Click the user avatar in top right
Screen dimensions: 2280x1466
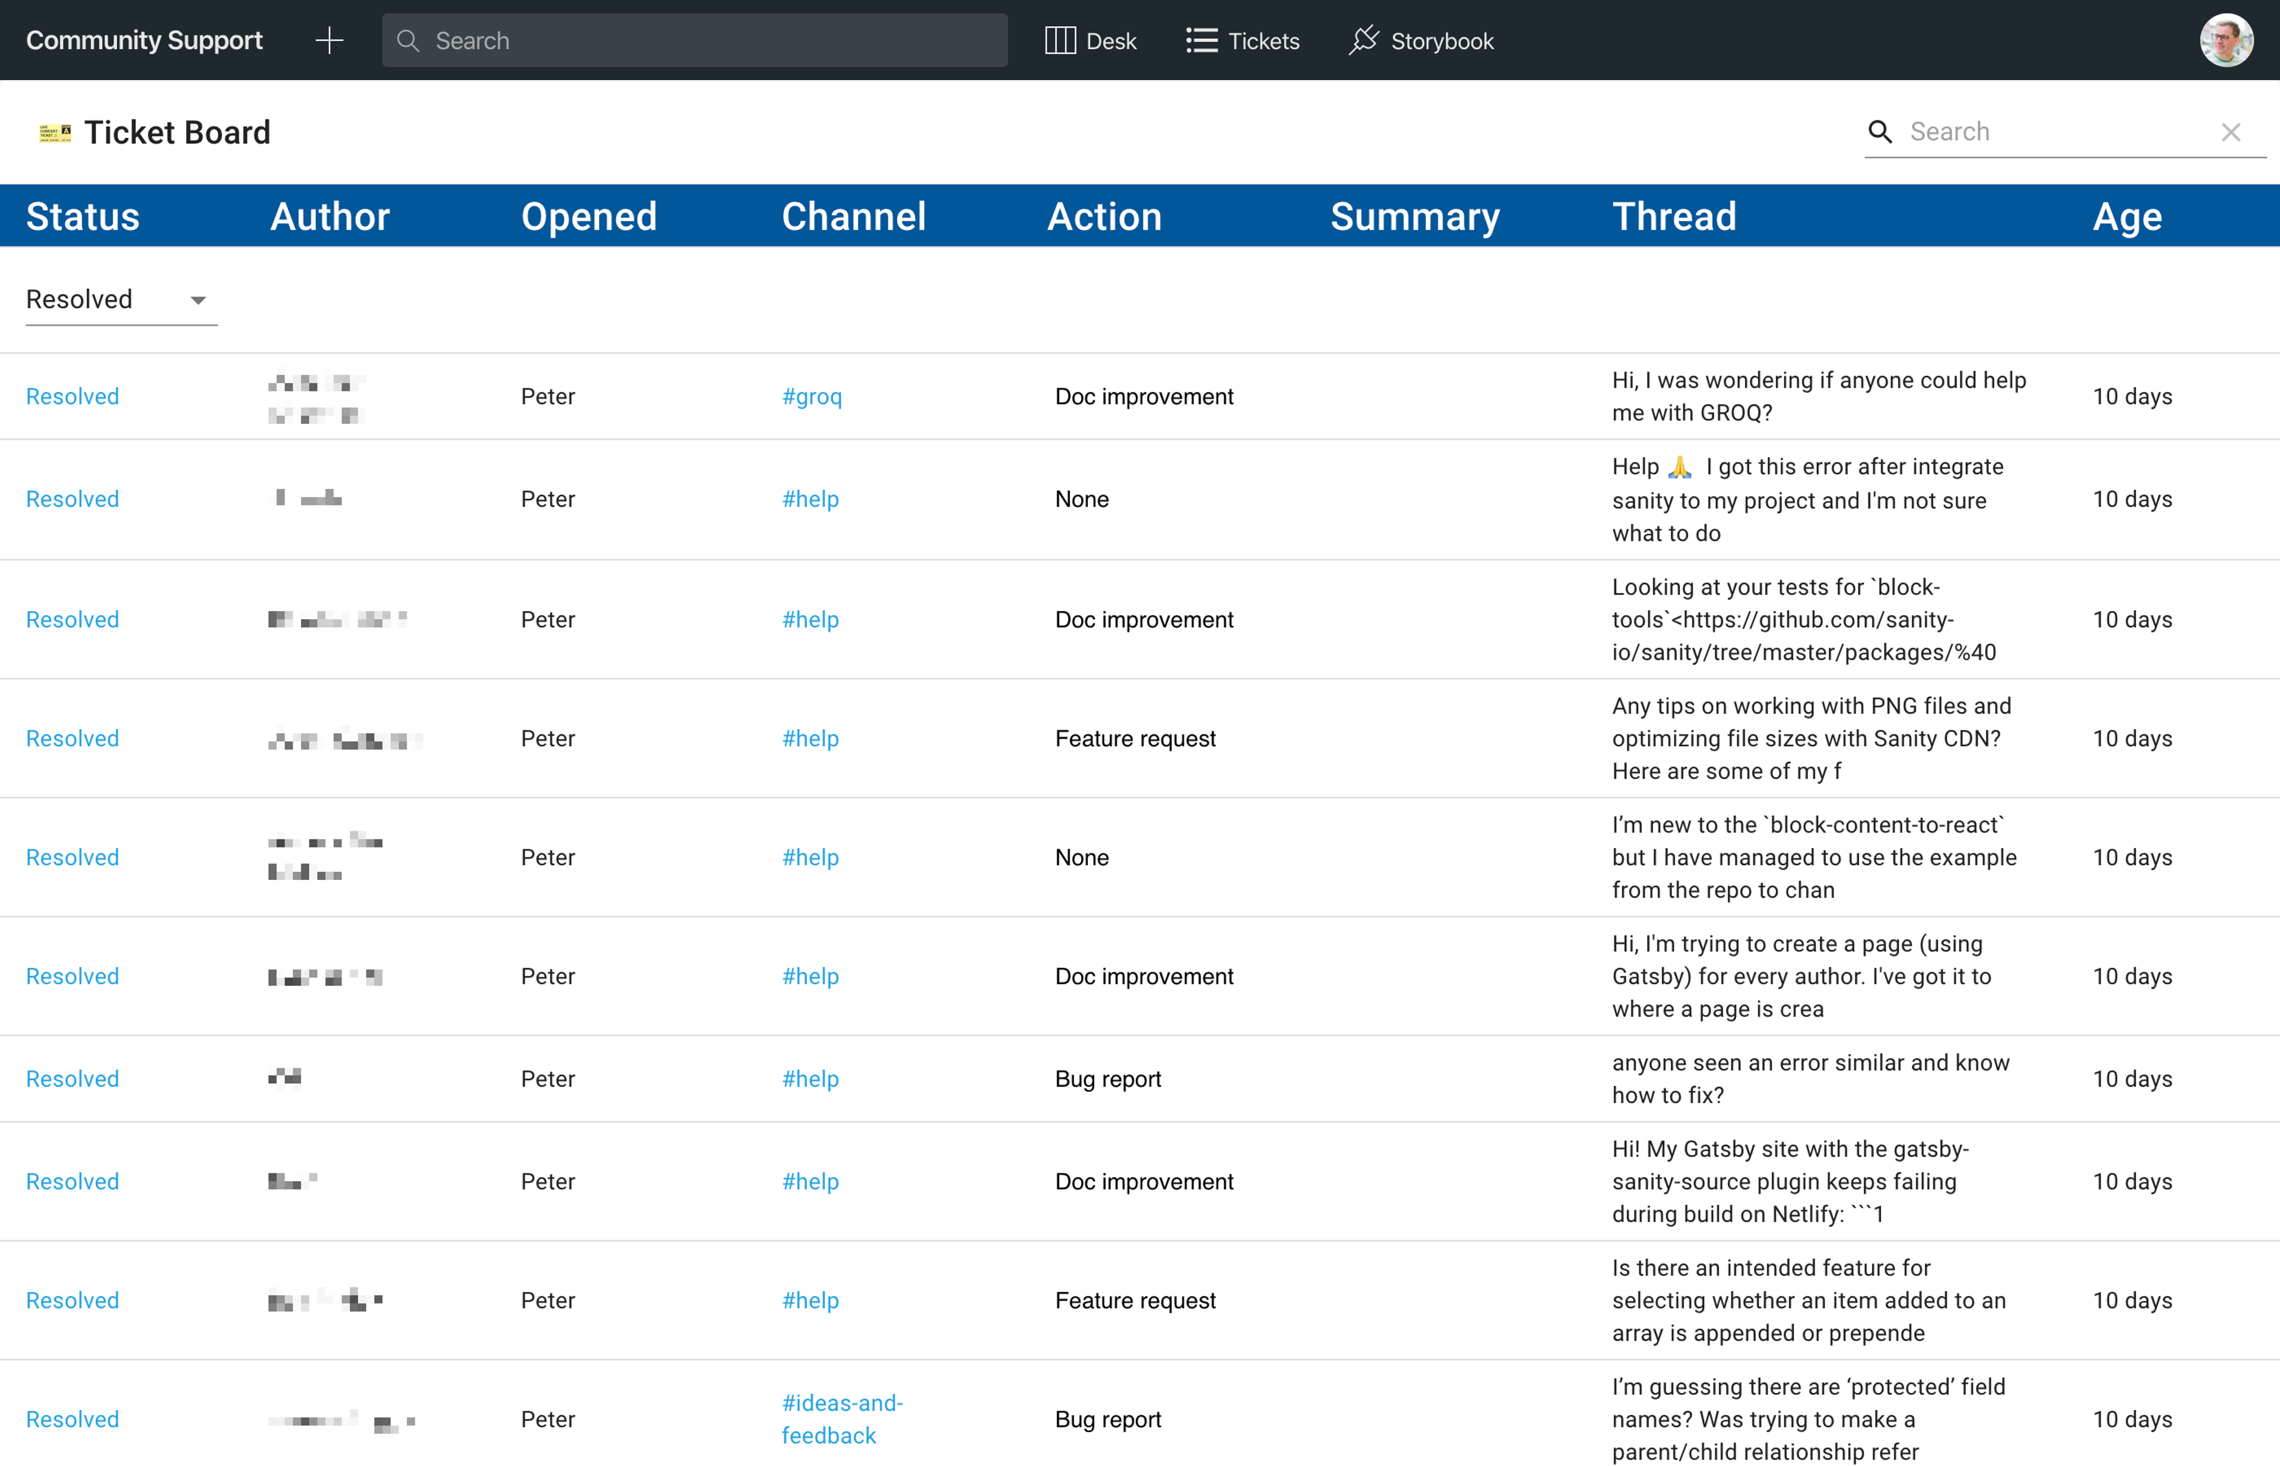(x=2225, y=40)
